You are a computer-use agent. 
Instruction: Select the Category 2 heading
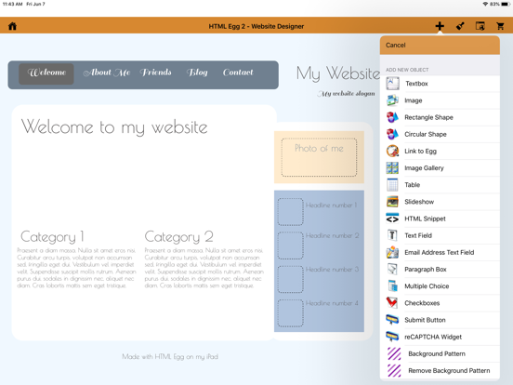point(179,237)
